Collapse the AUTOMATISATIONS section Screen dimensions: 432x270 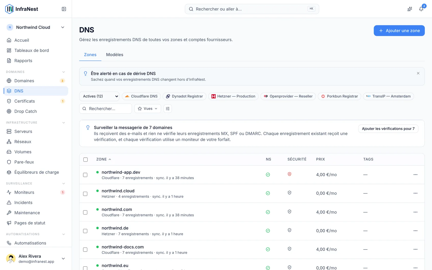click(63, 234)
